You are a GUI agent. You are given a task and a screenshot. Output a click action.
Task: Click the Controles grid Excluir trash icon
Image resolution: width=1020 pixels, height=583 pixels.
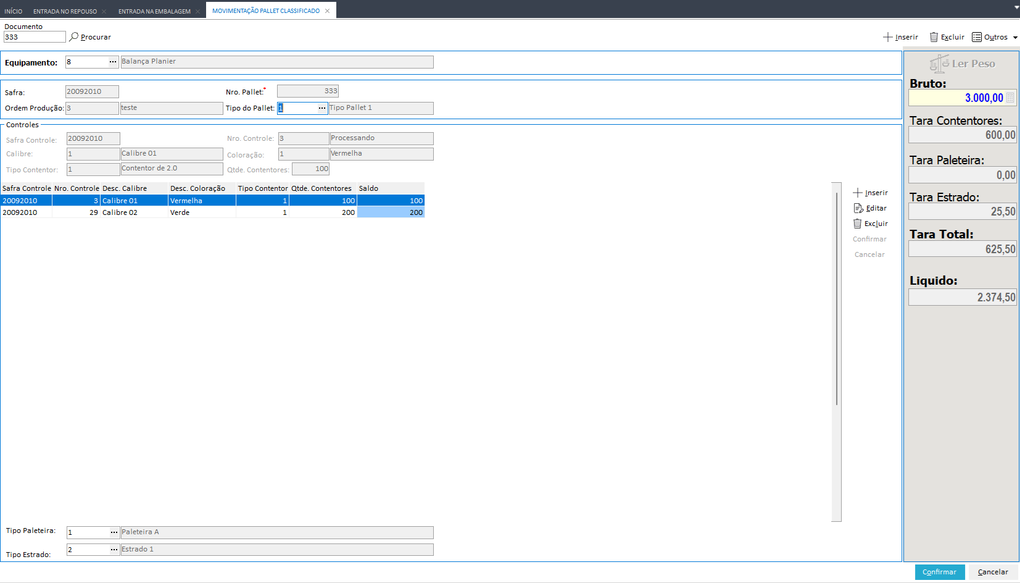858,224
